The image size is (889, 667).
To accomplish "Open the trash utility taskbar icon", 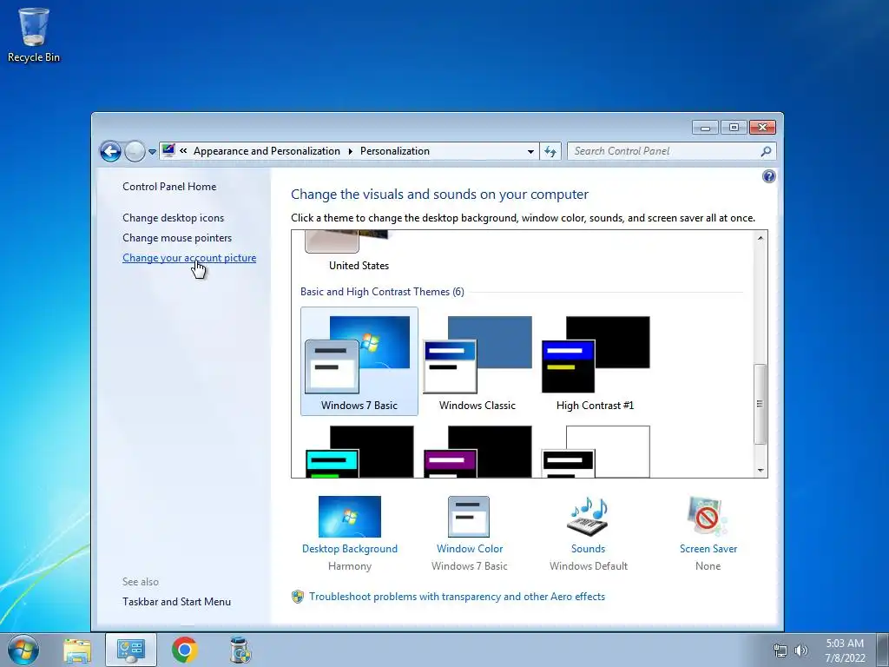I will [240, 650].
